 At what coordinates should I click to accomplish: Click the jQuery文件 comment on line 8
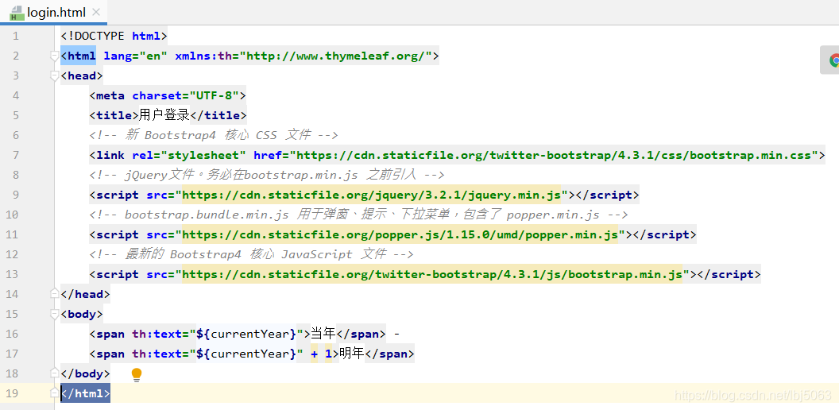pos(267,175)
